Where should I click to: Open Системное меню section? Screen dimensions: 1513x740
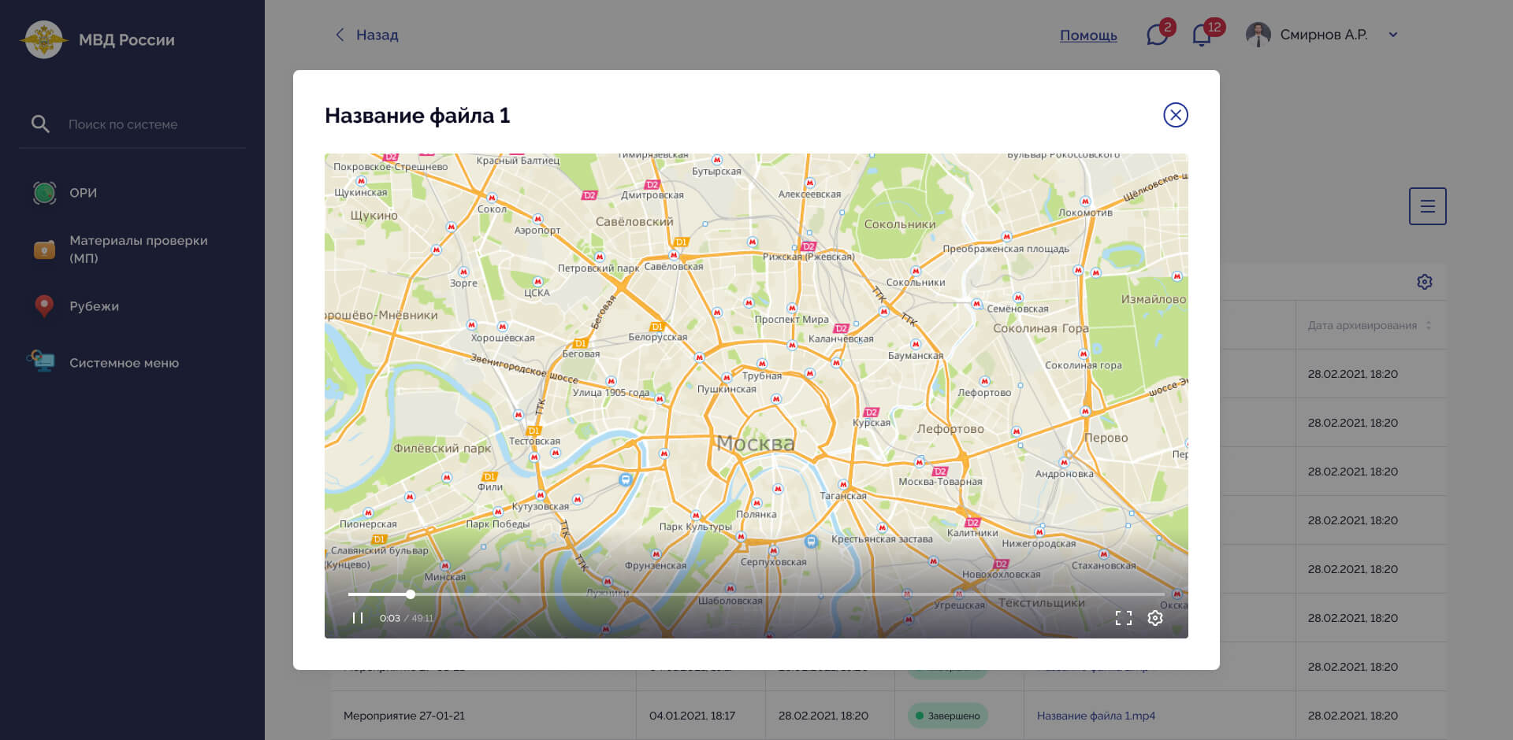[124, 363]
